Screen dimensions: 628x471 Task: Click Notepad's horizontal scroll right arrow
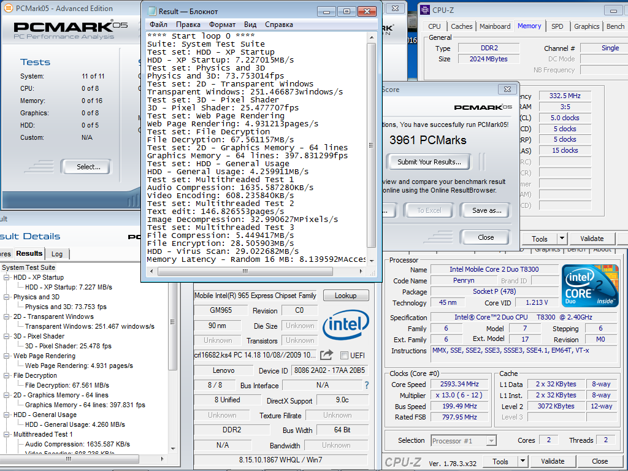361,271
